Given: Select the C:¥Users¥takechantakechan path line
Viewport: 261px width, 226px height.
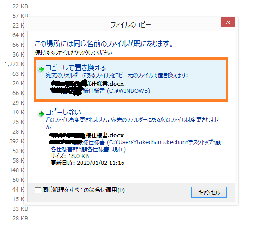Looking at the screenshot, I should pyautogui.click(x=135, y=146).
